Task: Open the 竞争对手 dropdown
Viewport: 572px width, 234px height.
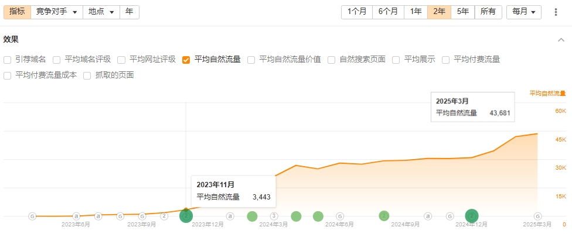Action: (56, 12)
